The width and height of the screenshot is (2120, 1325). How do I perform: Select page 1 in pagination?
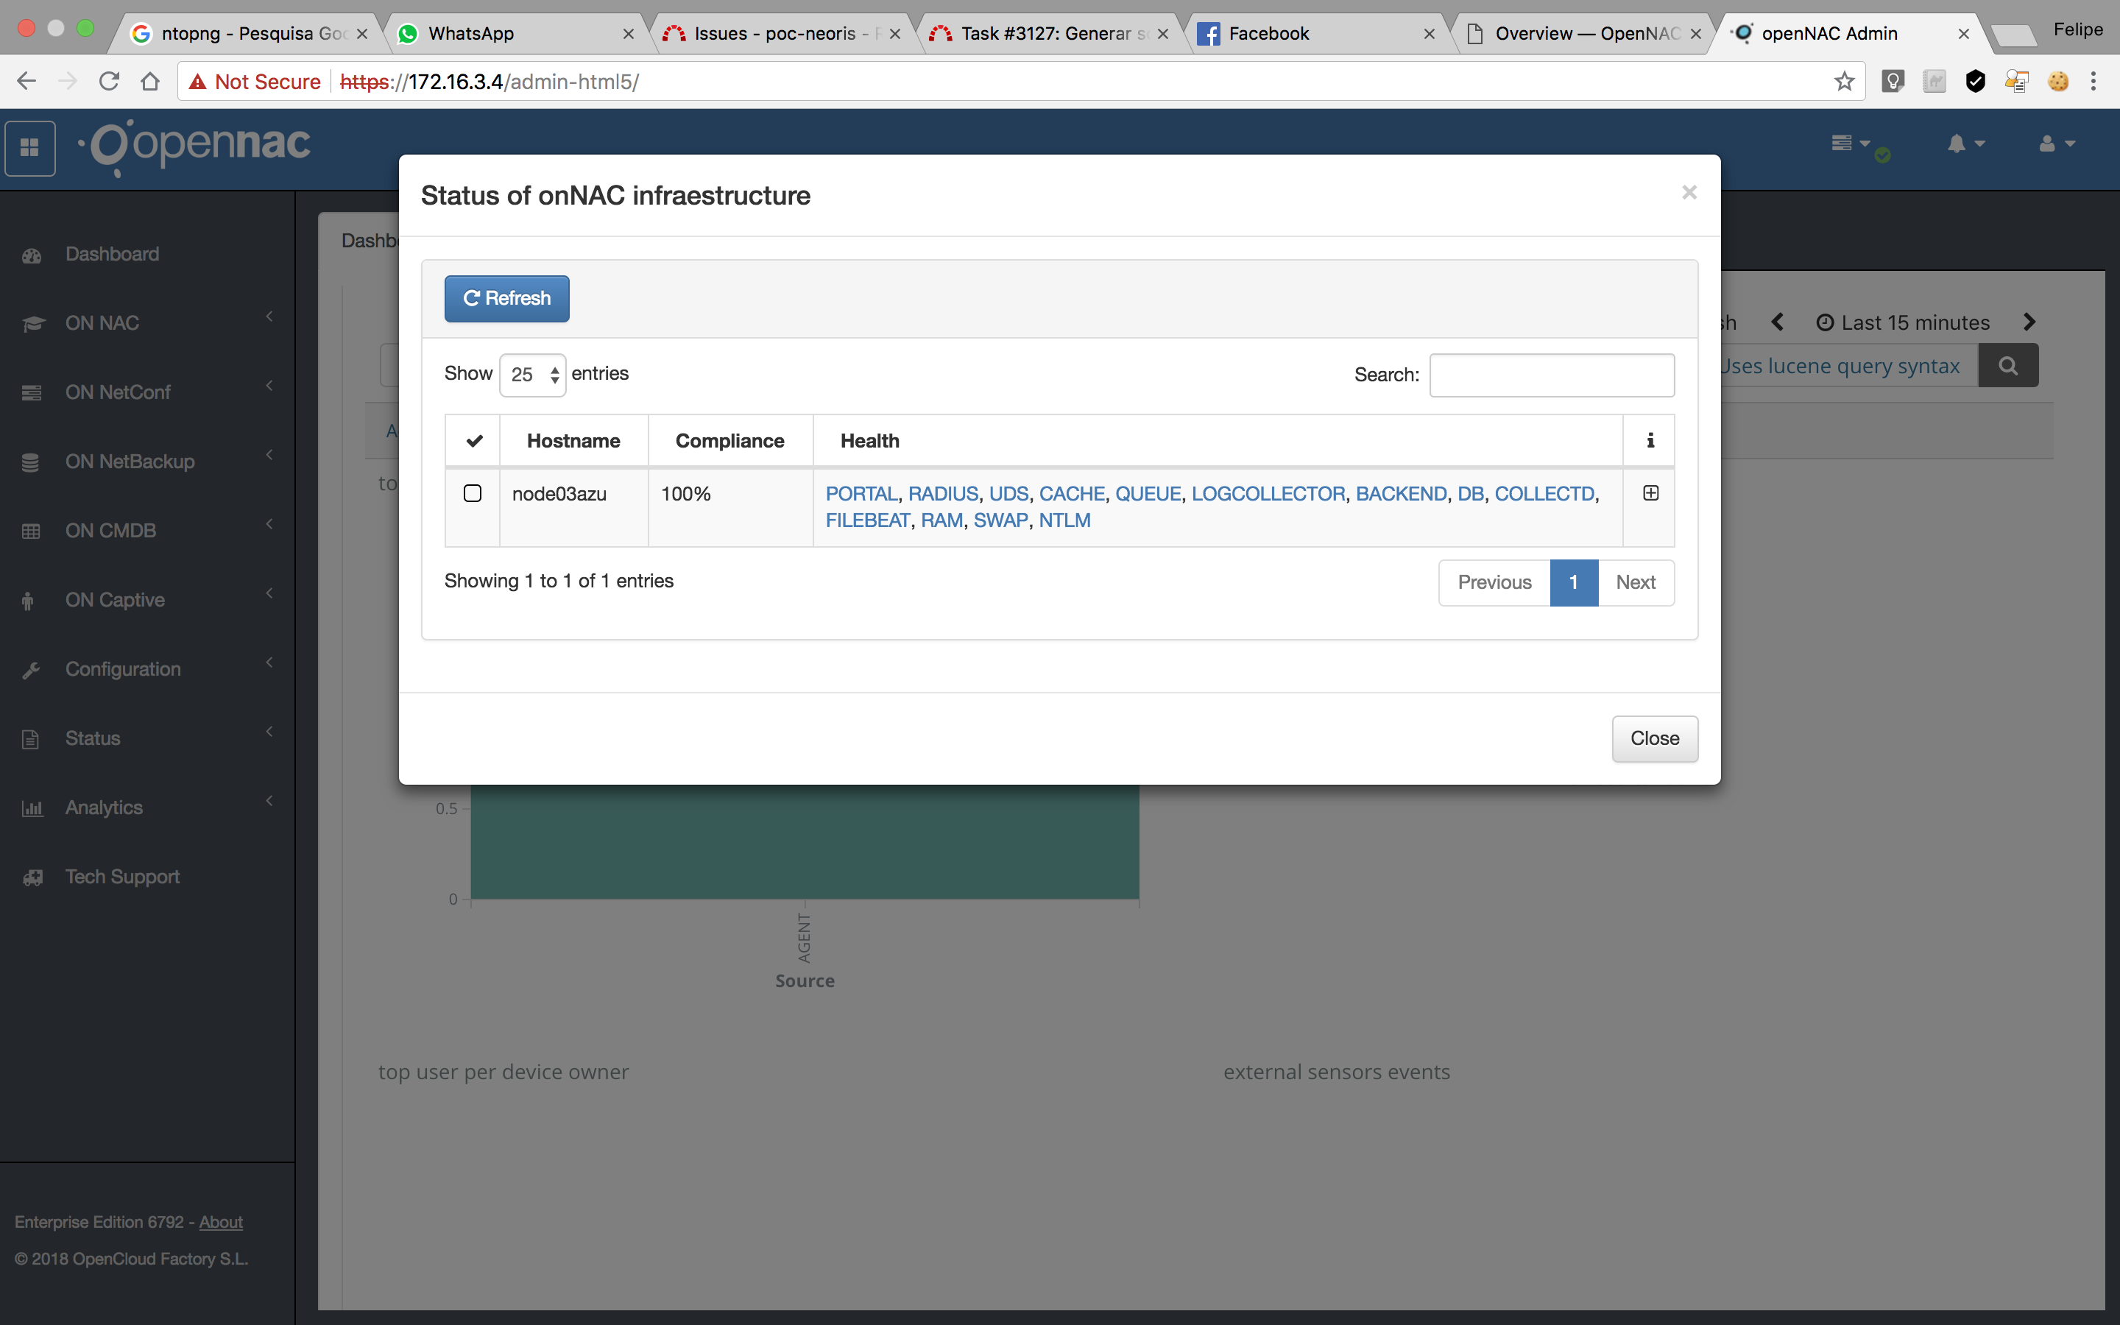[x=1573, y=583]
